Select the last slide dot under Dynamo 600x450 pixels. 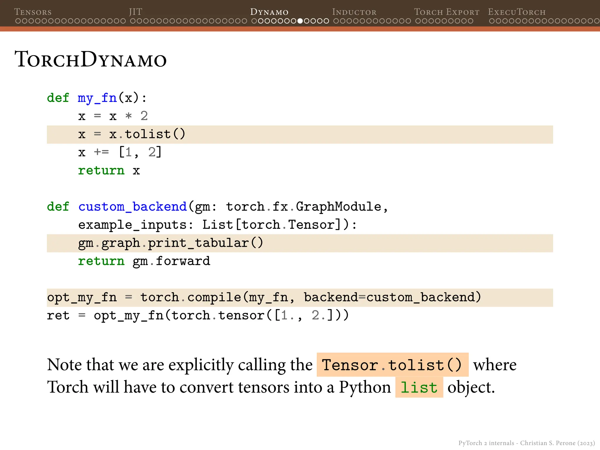click(x=326, y=21)
